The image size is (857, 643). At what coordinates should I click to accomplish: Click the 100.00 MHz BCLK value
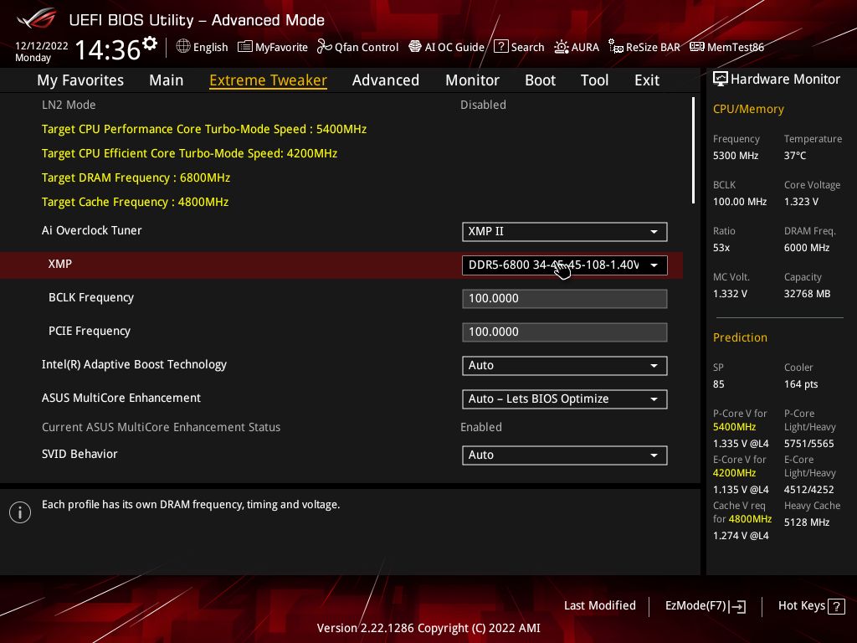coord(740,201)
